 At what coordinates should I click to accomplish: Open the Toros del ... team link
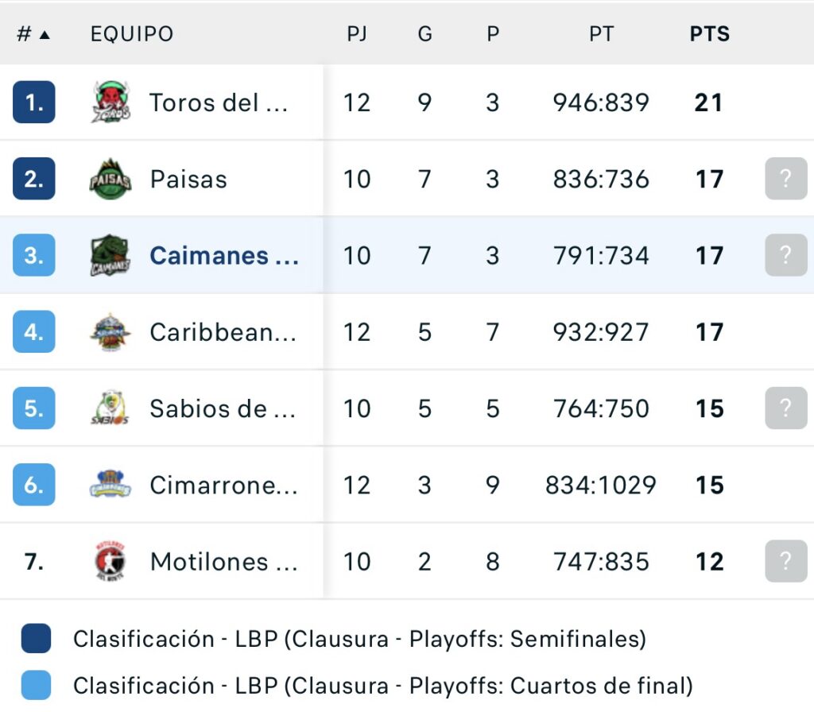pyautogui.click(x=218, y=103)
